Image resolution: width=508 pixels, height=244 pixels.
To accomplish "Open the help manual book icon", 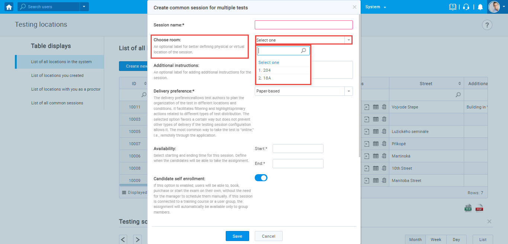I will pyautogui.click(x=453, y=7).
